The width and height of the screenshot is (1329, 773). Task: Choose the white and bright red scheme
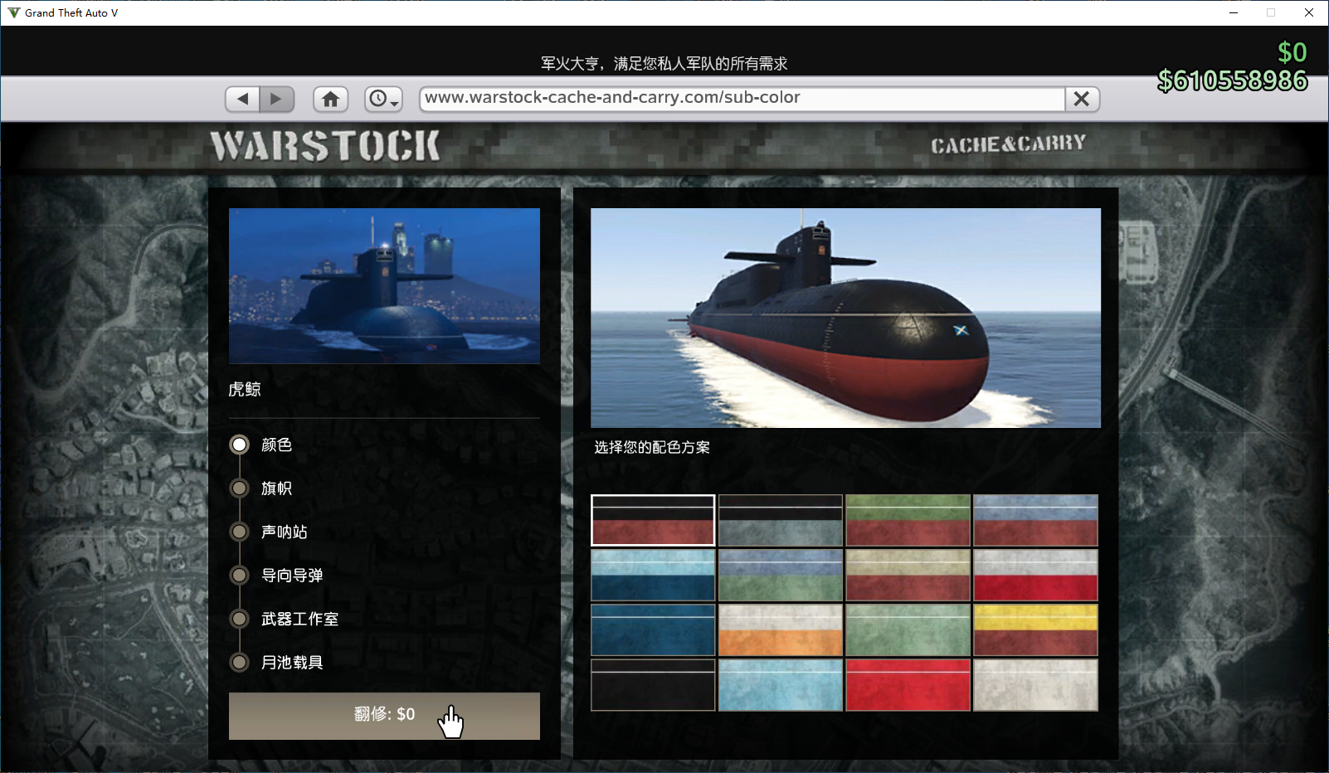(1035, 576)
